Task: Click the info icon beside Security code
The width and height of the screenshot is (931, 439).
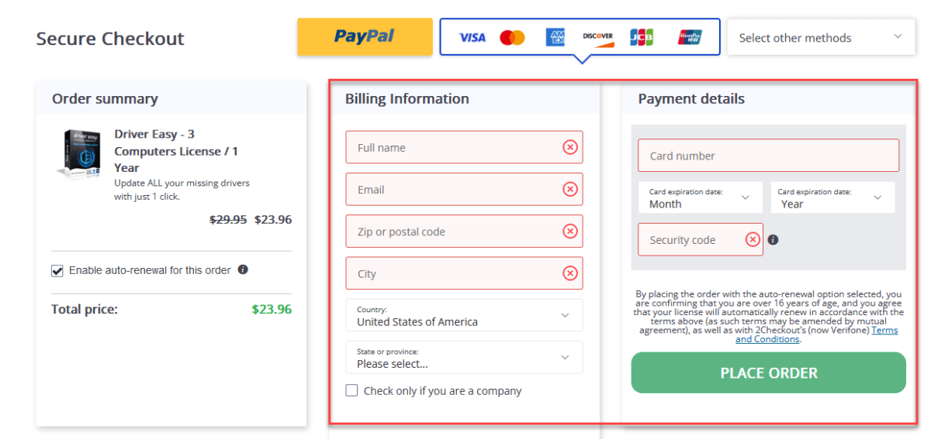Action: [773, 239]
